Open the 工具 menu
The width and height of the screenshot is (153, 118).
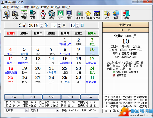(25, 7)
